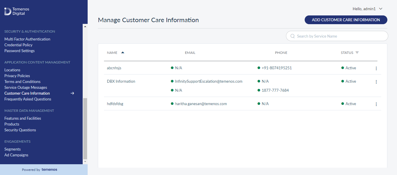Screen dimensions: 397x175
Task: Open options menu for abcnhsjs row
Action: (376, 68)
